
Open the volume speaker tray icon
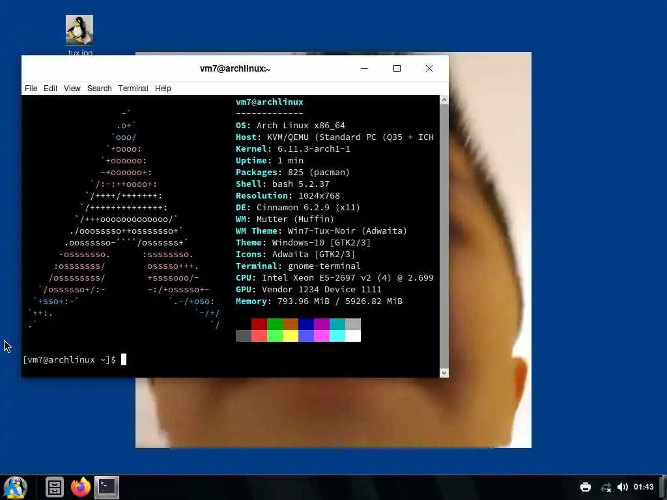[622, 487]
